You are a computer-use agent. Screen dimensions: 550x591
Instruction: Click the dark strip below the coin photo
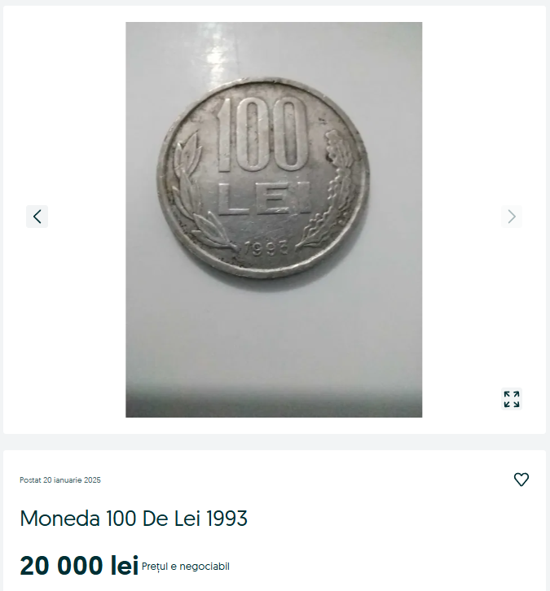274,402
